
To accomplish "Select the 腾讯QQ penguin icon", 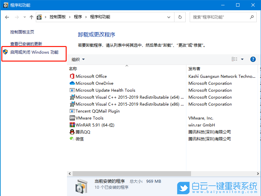I will point(72,132).
